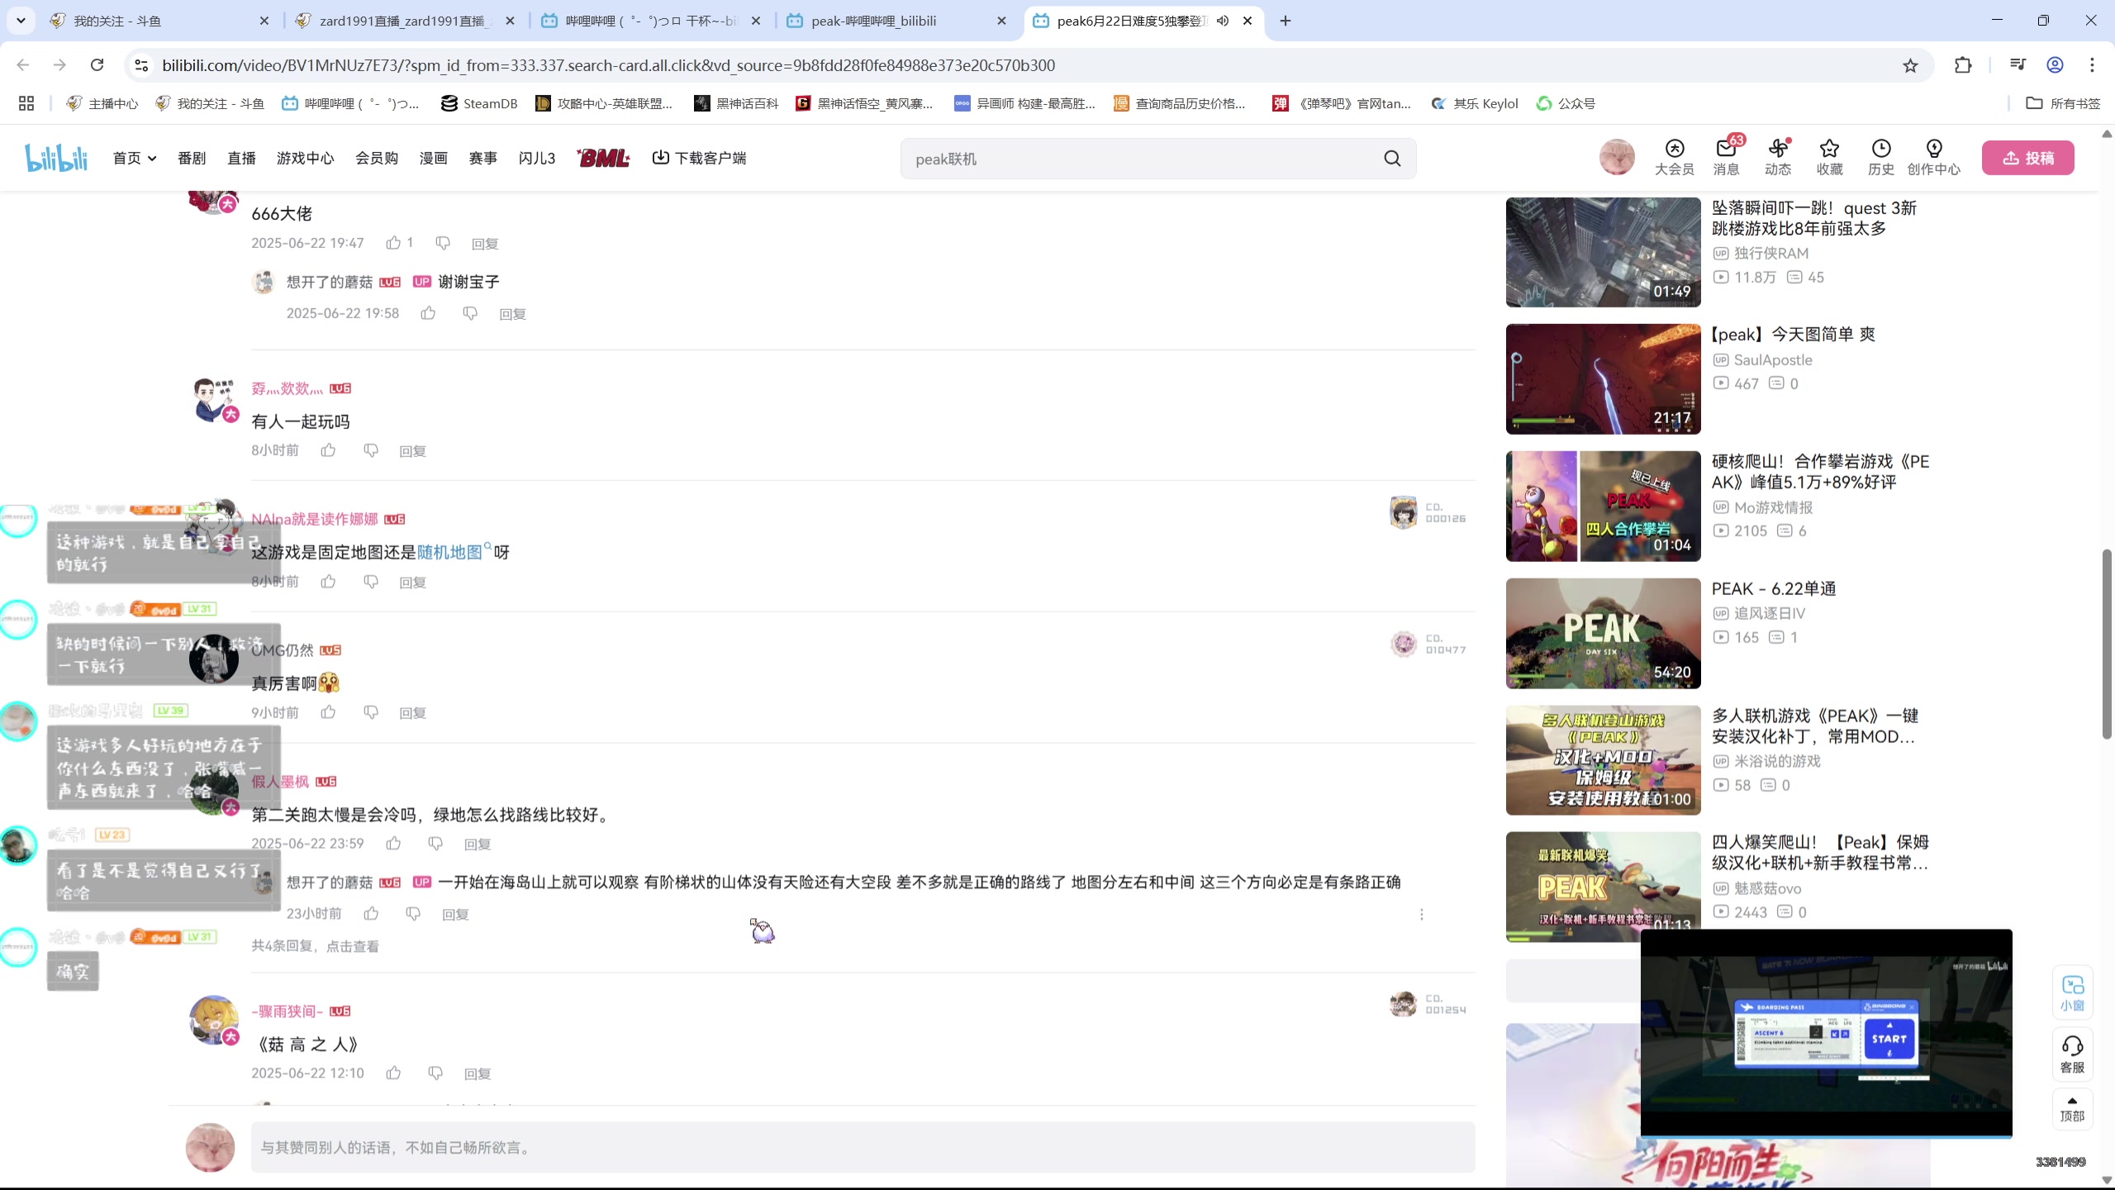Dislike the comment 真厉害啊
Screen dimensions: 2115x1190
[x=371, y=712]
